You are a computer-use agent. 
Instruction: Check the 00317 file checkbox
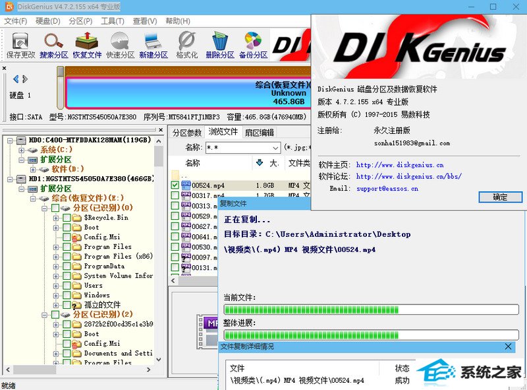pos(175,195)
